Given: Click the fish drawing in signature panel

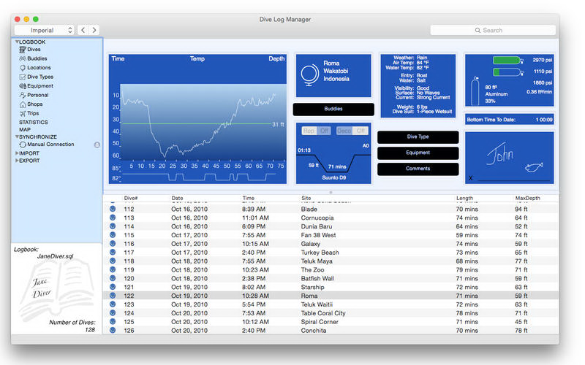Looking at the screenshot, I should click(534, 167).
